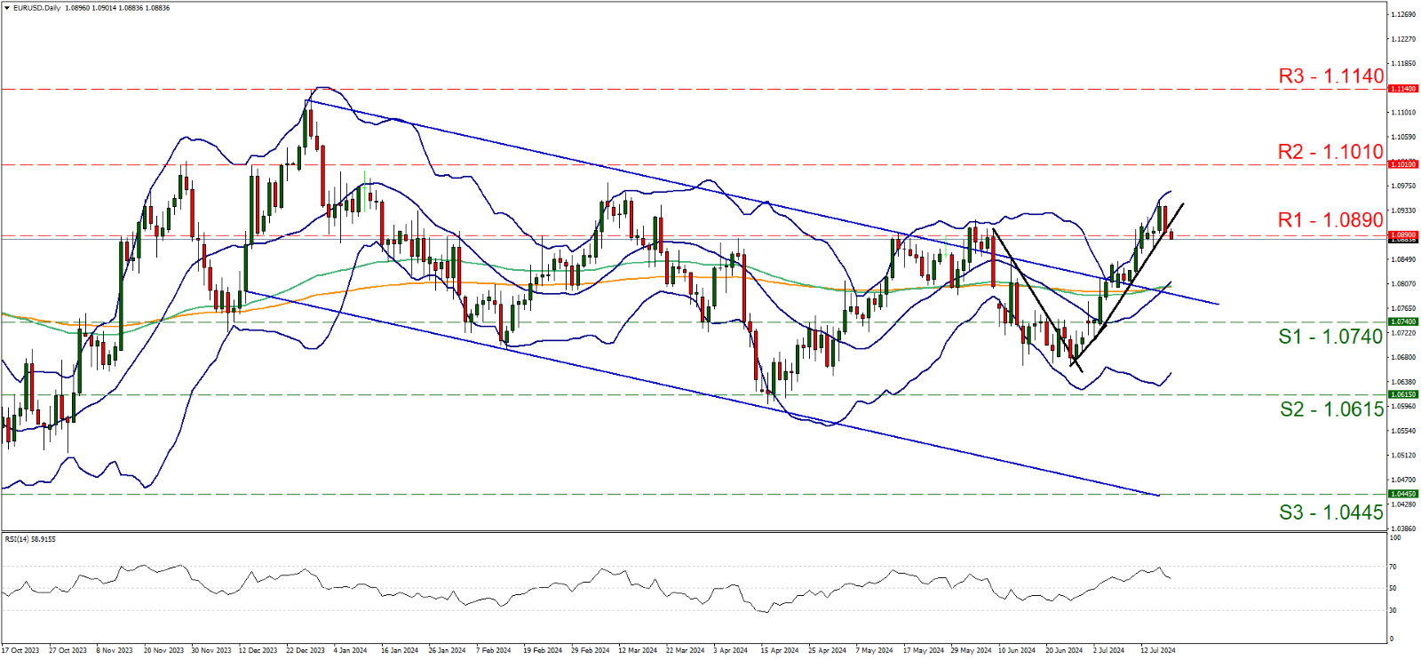
Task: Click the R3 - 1.1140 resistance label
Action: (x=1330, y=76)
